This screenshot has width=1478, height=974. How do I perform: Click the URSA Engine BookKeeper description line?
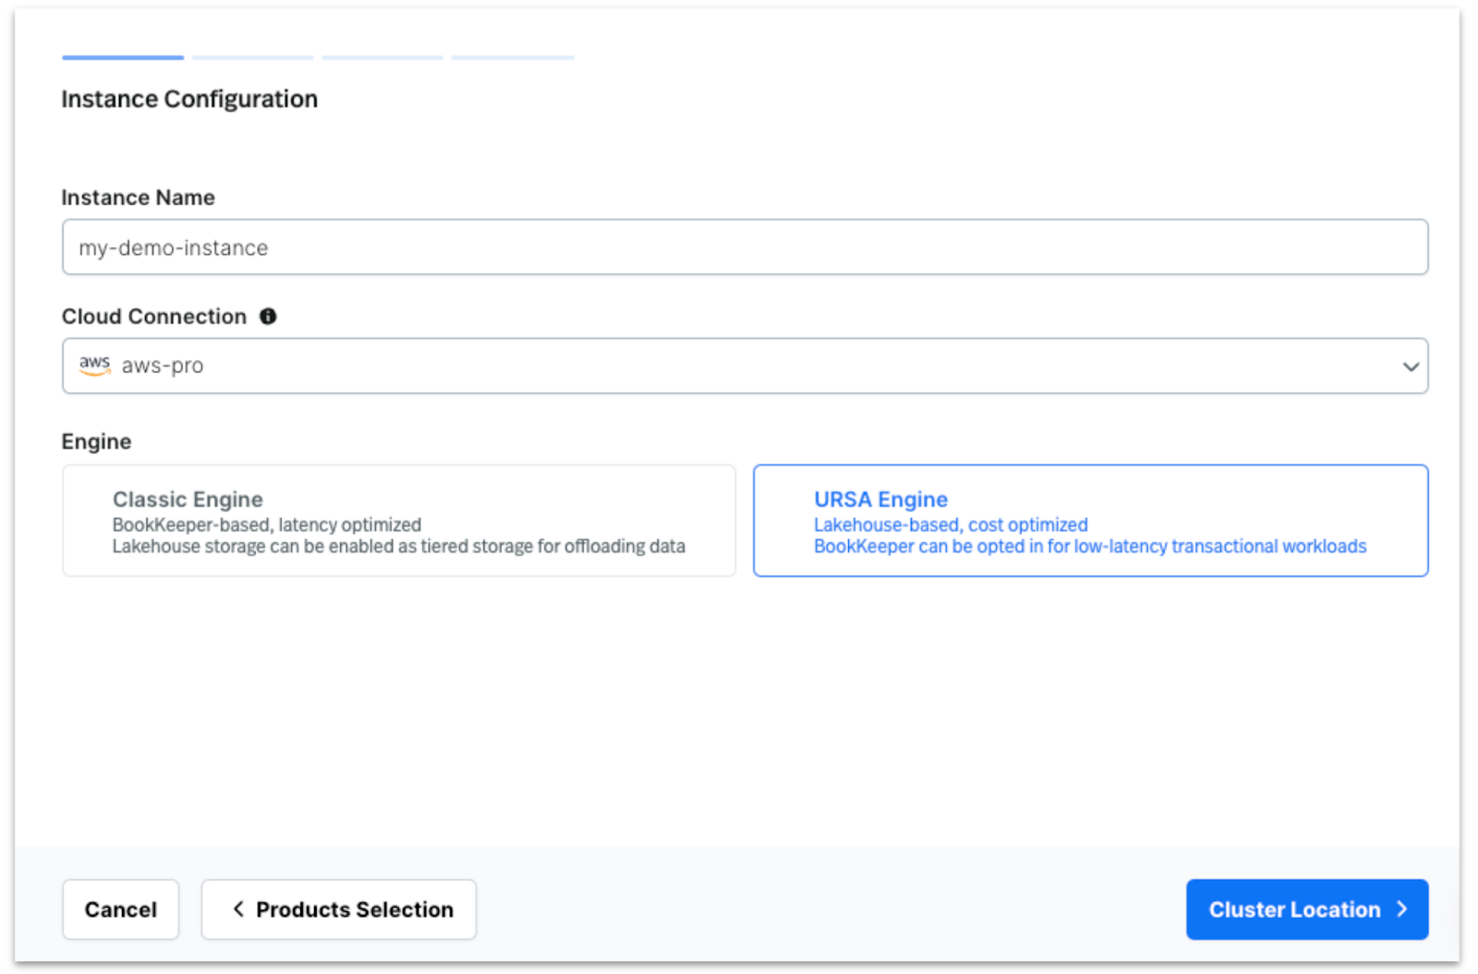[x=1089, y=547]
